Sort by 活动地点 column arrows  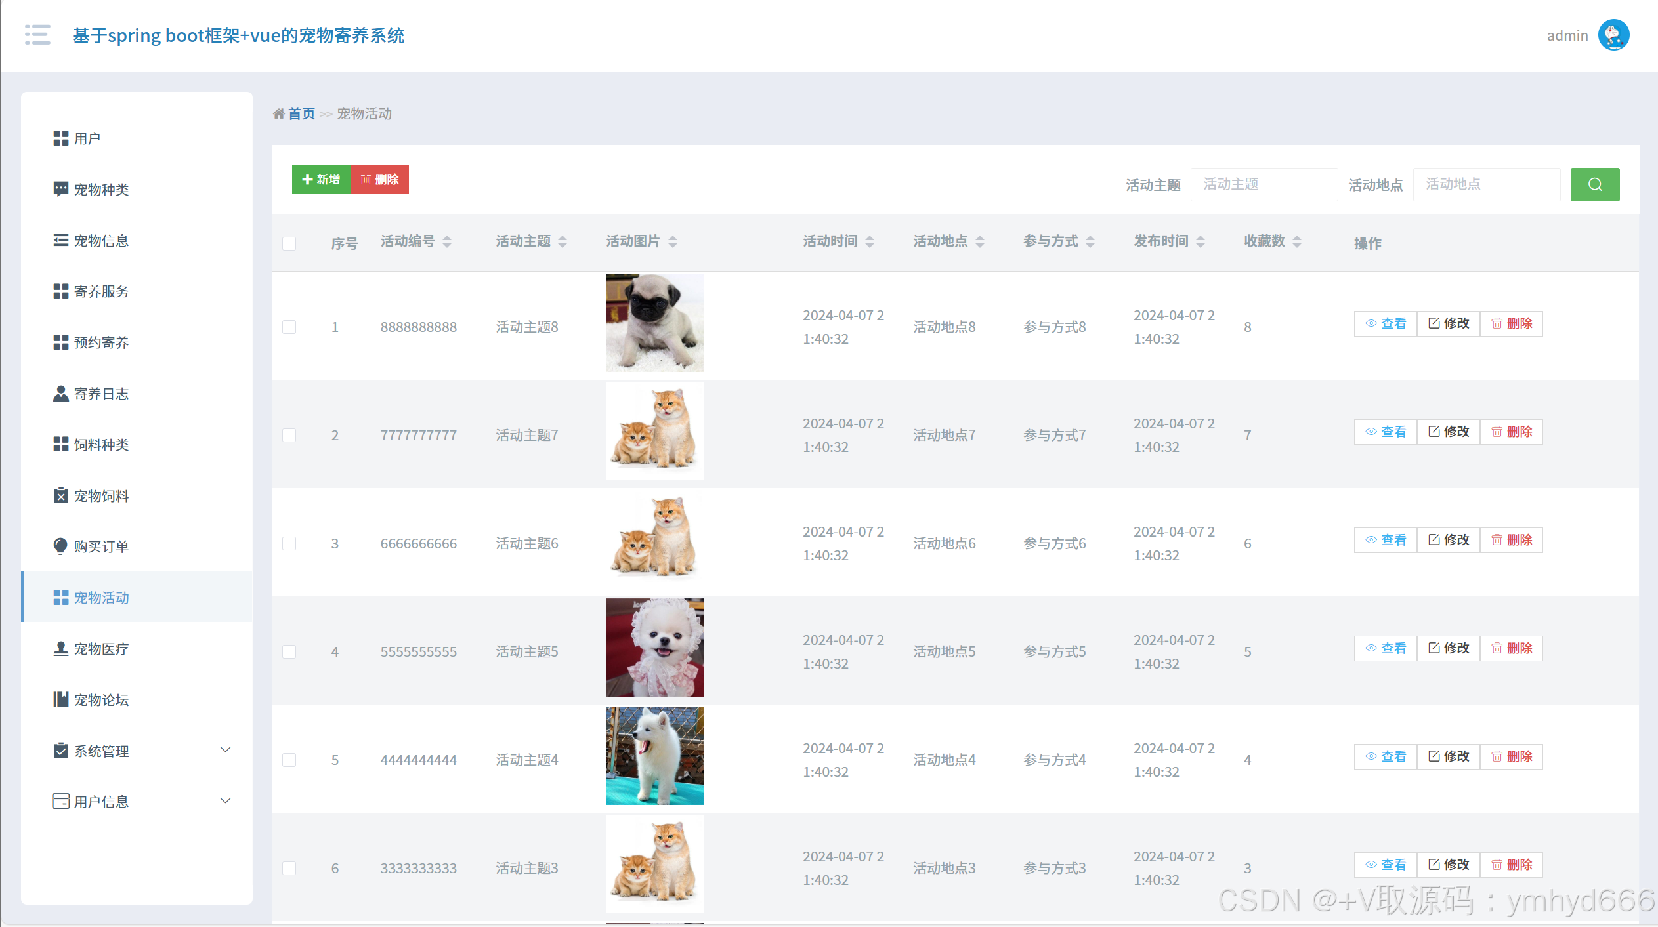click(x=980, y=242)
